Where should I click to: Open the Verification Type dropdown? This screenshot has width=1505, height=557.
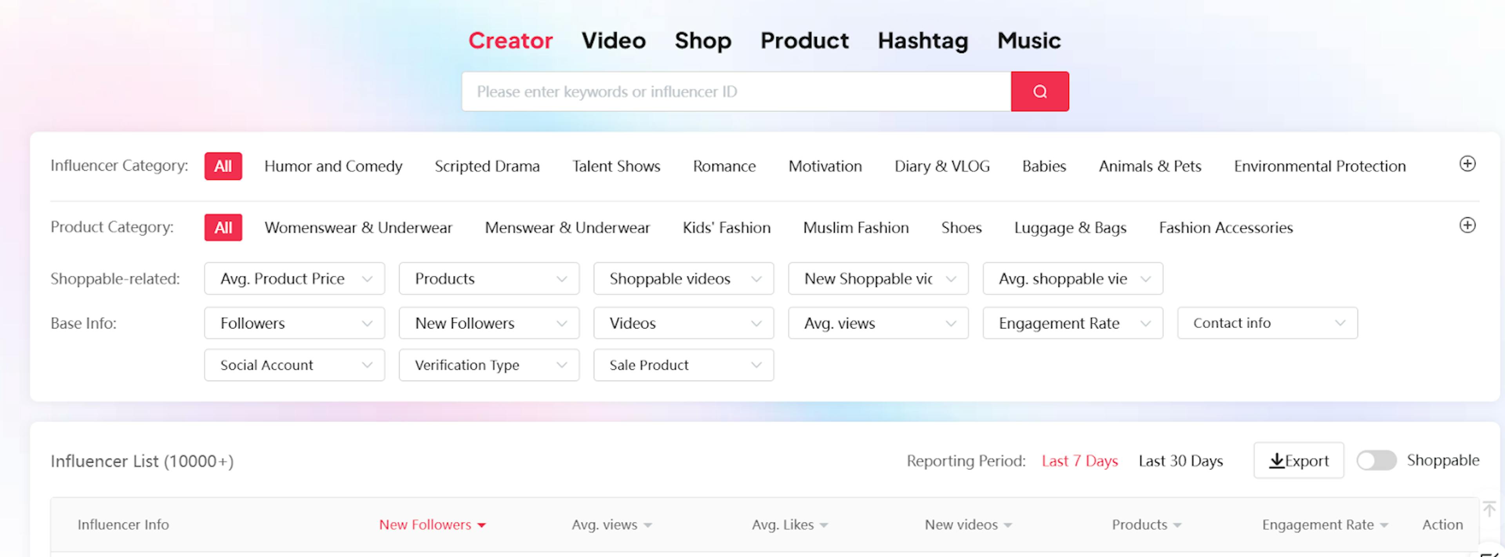(489, 364)
